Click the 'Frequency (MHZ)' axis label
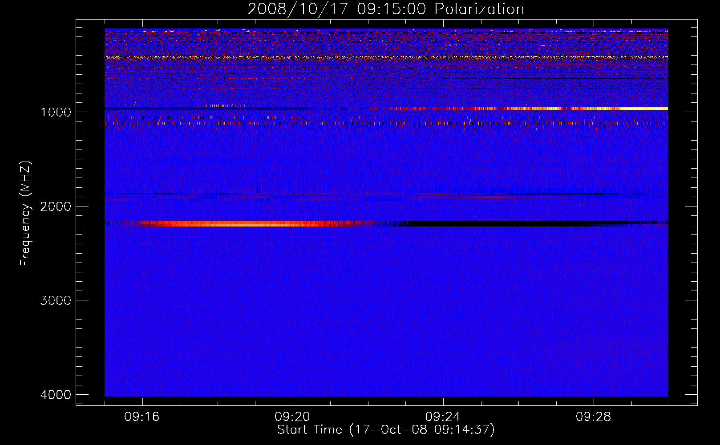720x445 pixels. pos(25,214)
